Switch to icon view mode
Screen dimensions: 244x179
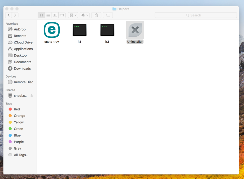[41, 15]
